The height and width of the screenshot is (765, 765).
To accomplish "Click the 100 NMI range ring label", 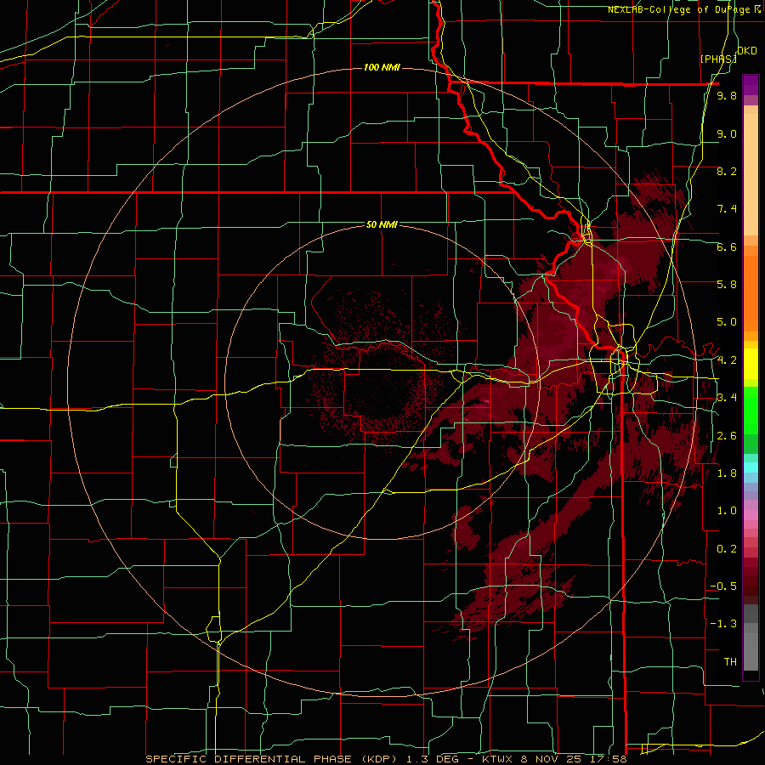I will 382,67.
